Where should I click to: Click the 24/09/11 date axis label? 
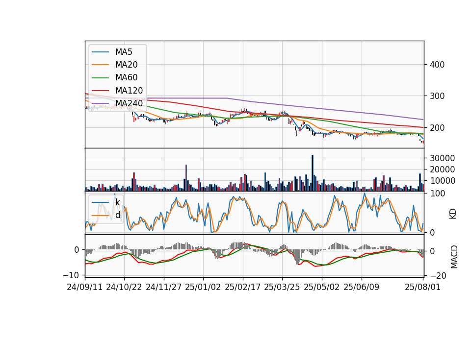click(85, 287)
